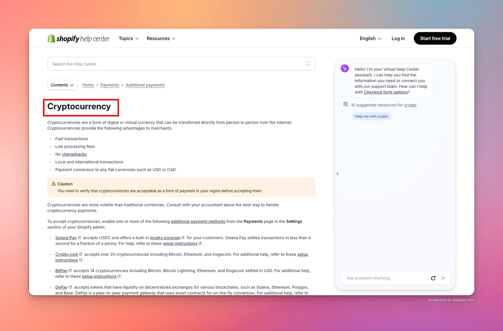This screenshot has width=503, height=331.
Task: Open the English language selector
Action: point(371,38)
